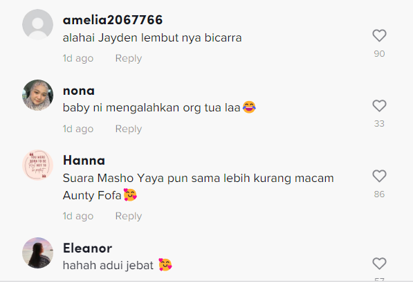Image resolution: width=413 pixels, height=283 pixels.
Task: Select Eleanor's username
Action: click(x=87, y=248)
